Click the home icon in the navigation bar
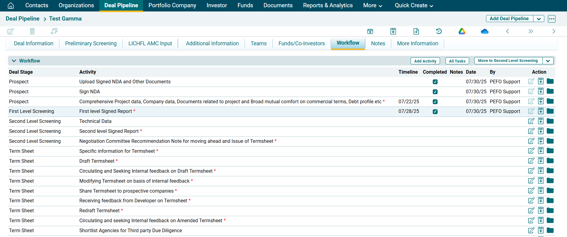The width and height of the screenshot is (567, 237). (11, 6)
